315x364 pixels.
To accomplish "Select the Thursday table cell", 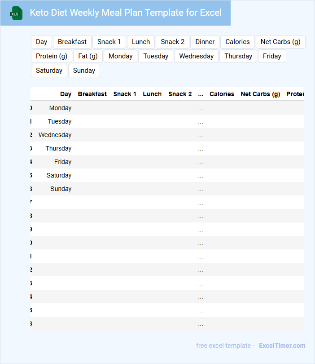I will click(58, 148).
